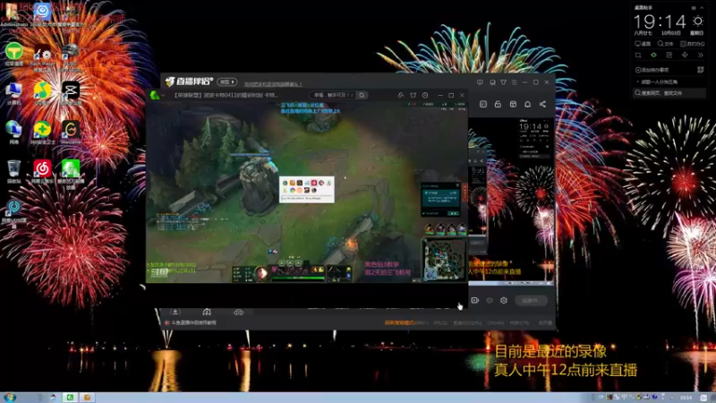Click the crop screenshot icon in desktop assistant
The height and width of the screenshot is (403, 716).
click(x=638, y=56)
